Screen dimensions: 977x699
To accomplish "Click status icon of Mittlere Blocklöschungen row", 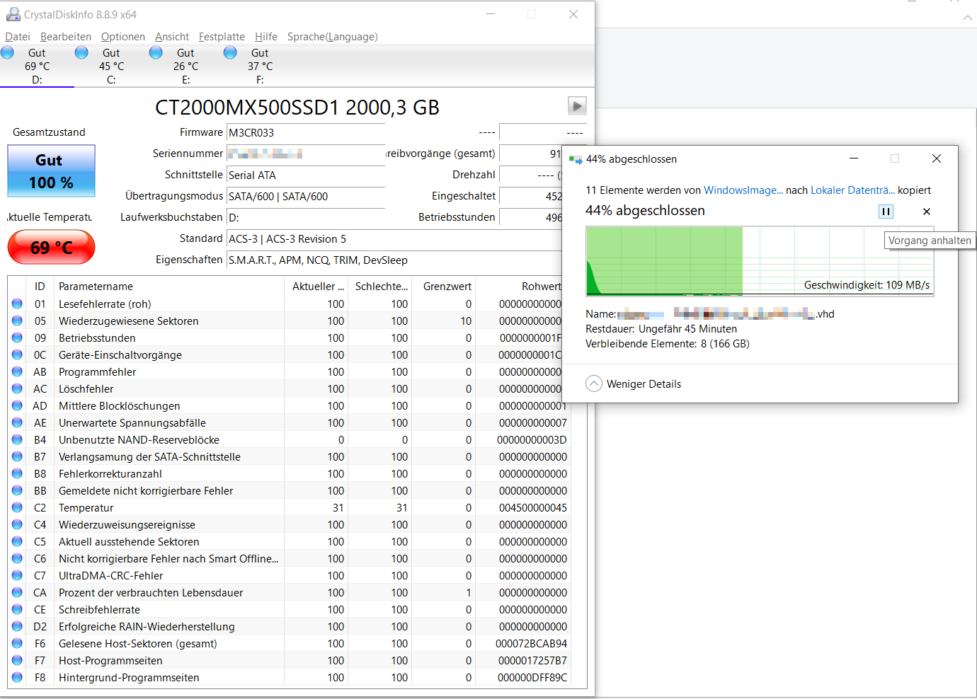I will 17,405.
